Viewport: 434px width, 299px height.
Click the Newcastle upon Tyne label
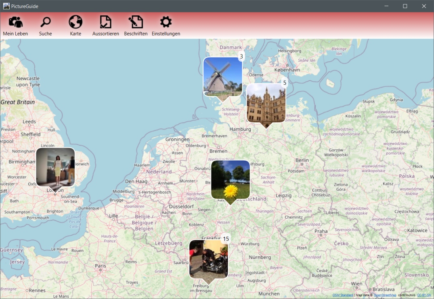[x=28, y=82]
